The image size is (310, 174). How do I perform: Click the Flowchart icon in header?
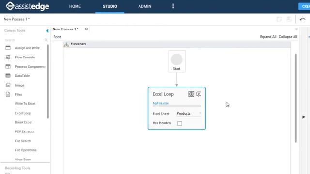[x=66, y=44]
